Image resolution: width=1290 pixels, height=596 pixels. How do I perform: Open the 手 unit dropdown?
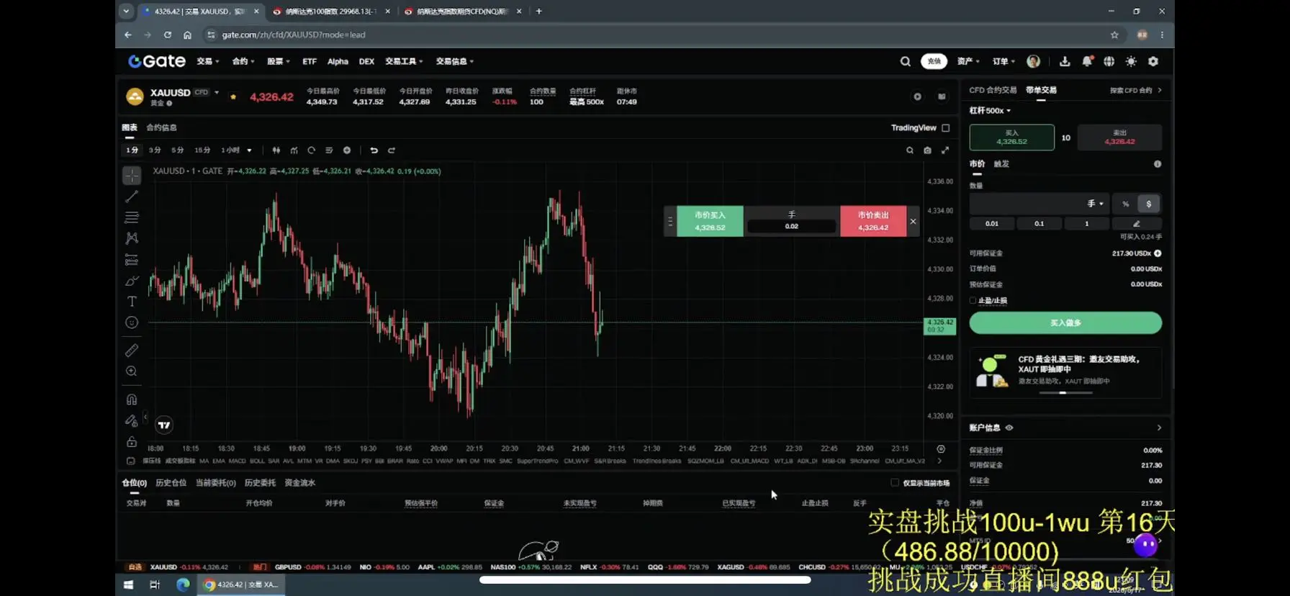coord(1095,204)
